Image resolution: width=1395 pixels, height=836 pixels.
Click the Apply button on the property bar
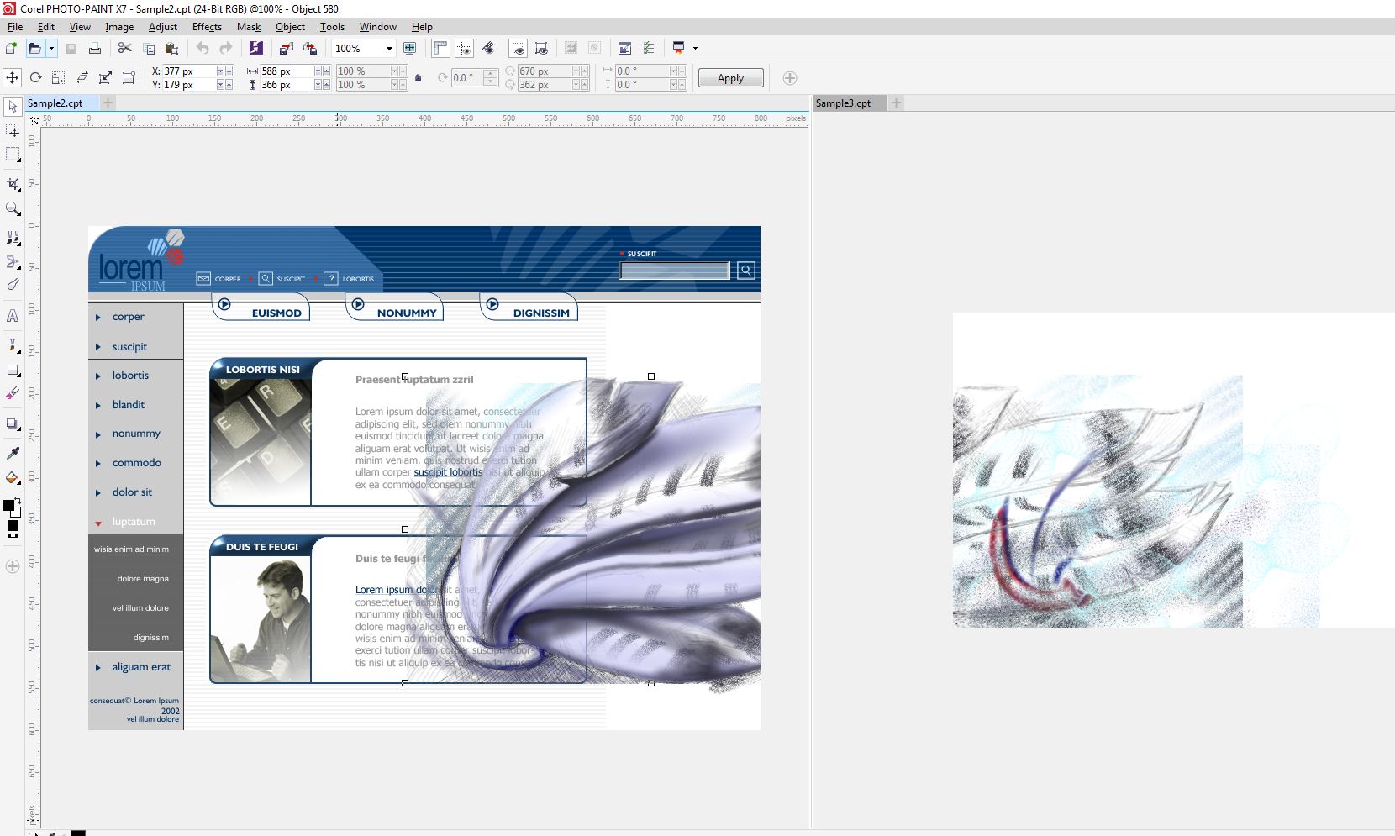click(729, 77)
